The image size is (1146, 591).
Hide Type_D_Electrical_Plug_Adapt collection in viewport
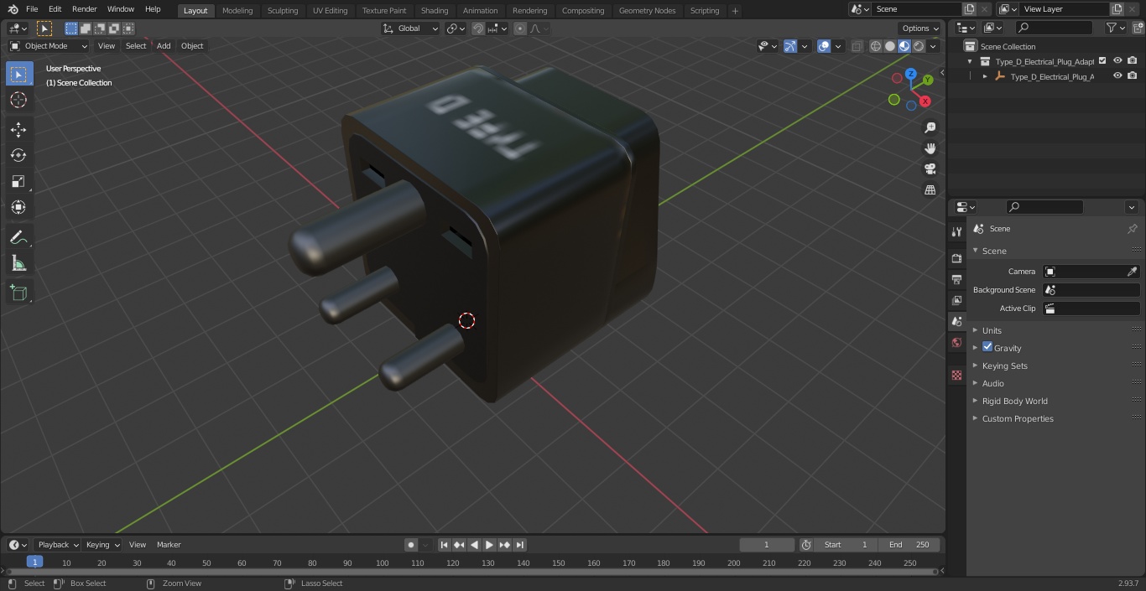1117,61
